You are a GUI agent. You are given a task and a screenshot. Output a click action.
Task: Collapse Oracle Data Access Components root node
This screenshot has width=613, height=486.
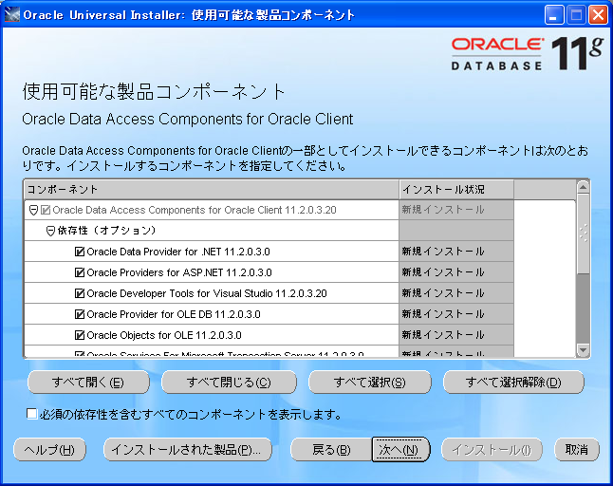coord(33,210)
